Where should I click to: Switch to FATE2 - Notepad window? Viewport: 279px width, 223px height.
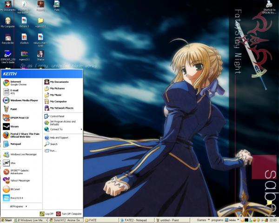coord(136,220)
